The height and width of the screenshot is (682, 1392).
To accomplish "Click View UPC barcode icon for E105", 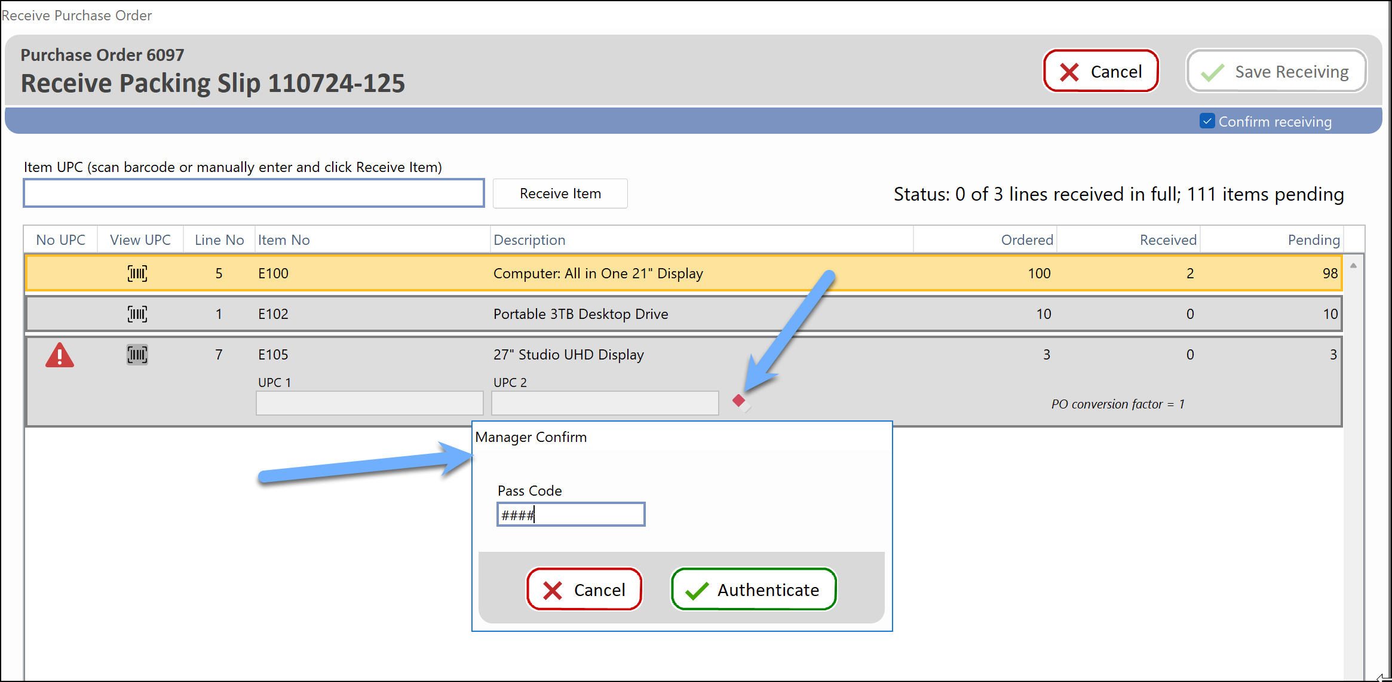I will tap(137, 355).
